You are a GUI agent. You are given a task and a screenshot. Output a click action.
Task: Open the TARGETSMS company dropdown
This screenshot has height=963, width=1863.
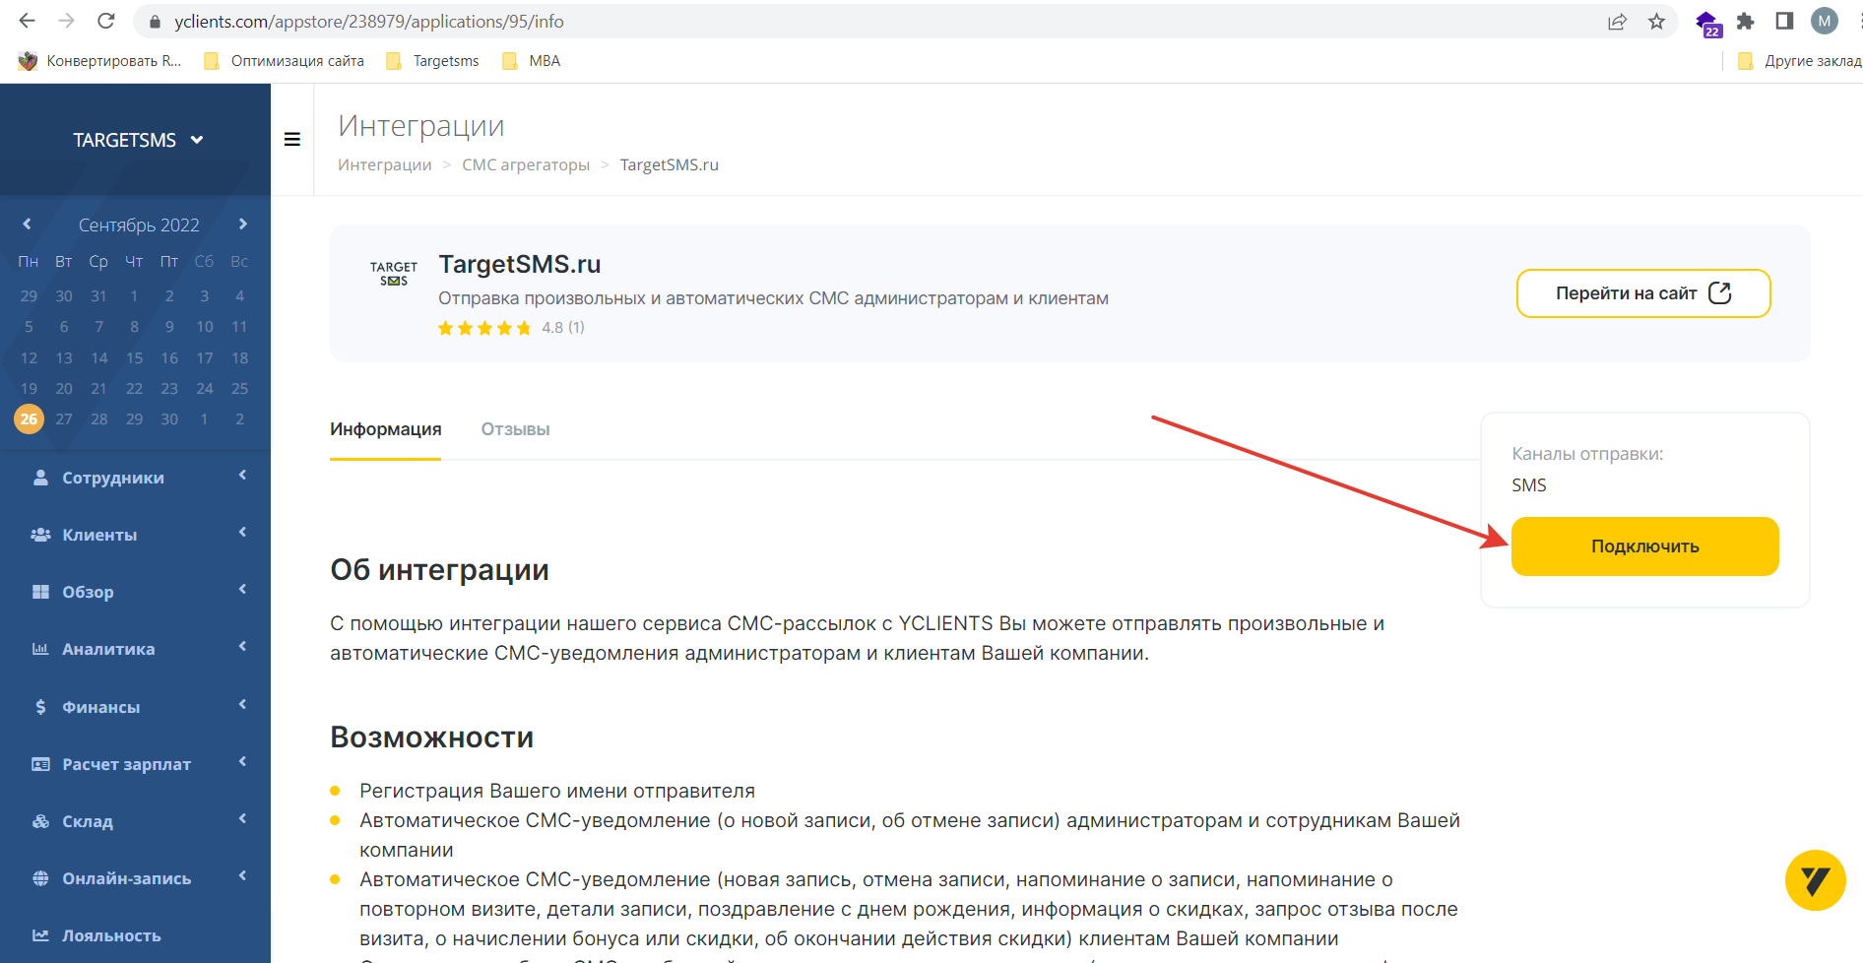pos(138,140)
